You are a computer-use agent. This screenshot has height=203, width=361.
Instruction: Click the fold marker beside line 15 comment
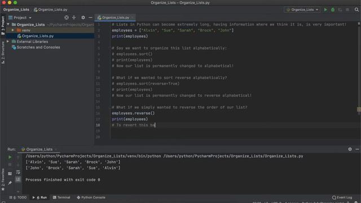point(110,108)
